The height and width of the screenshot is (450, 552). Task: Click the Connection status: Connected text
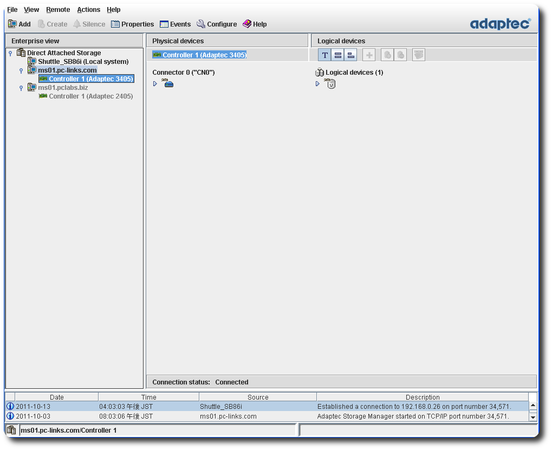pos(200,382)
